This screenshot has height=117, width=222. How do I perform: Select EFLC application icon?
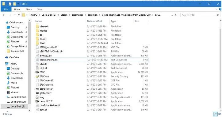pyautogui.click(x=37, y=72)
